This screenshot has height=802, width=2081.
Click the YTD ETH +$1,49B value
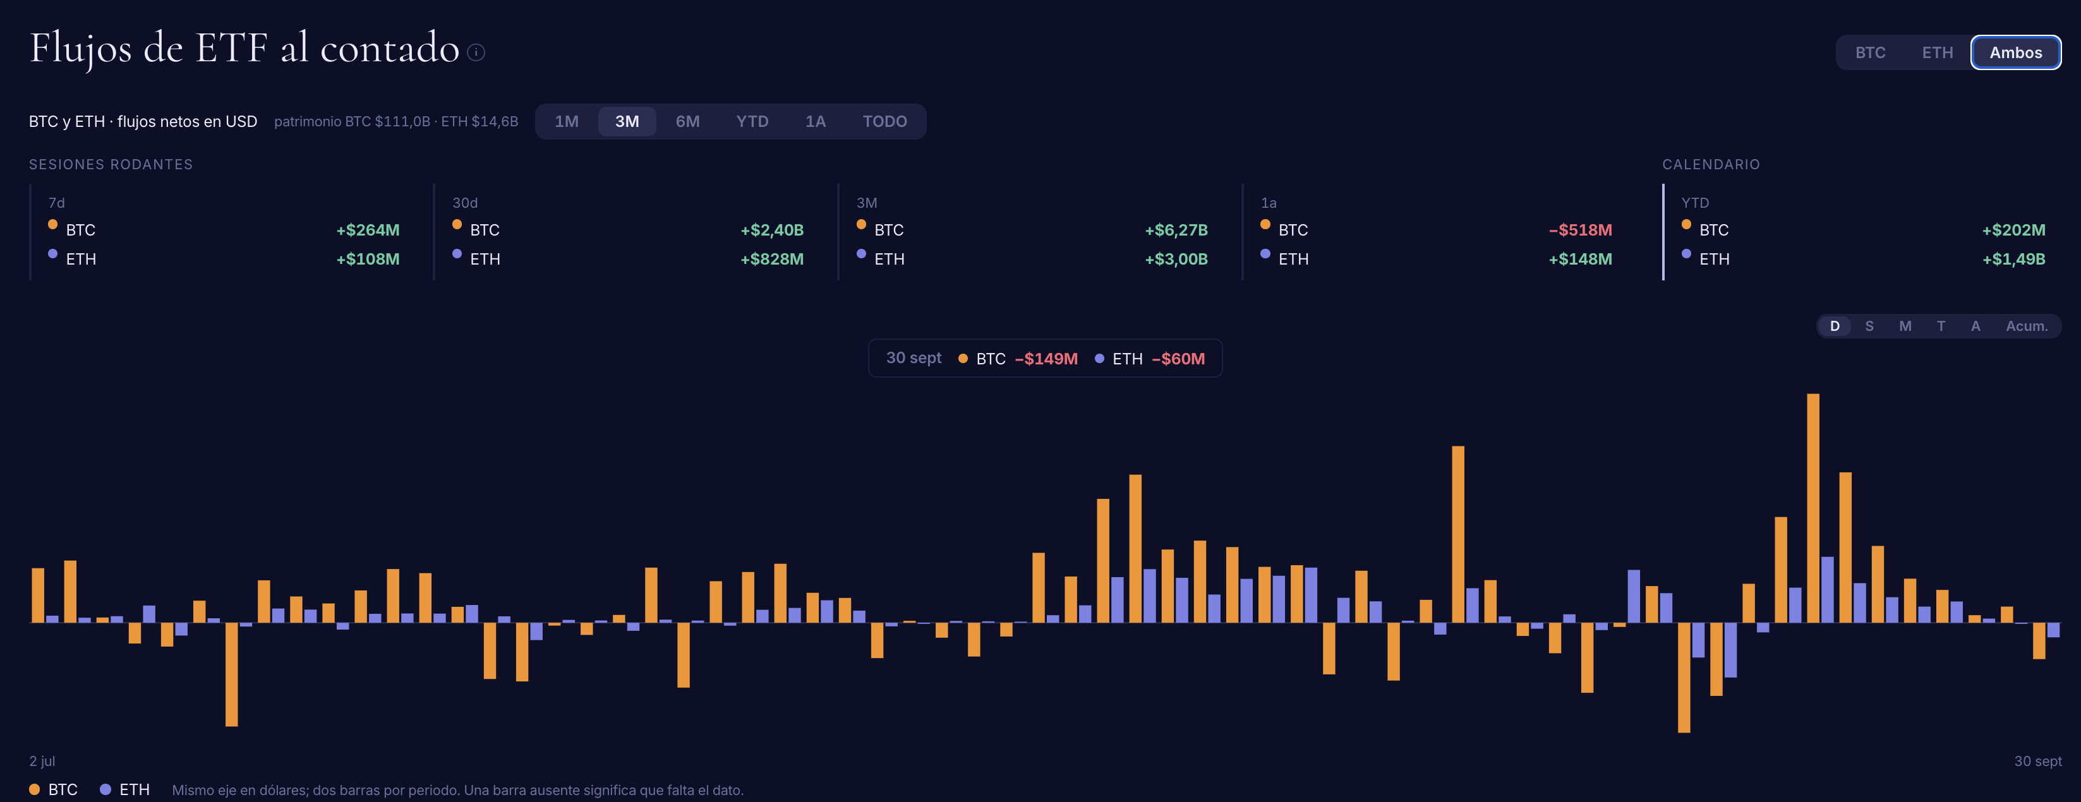(x=2013, y=260)
